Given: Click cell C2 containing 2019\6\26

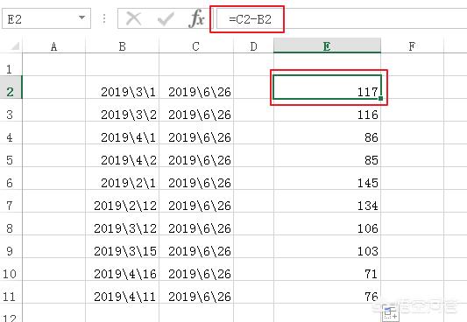Looking at the screenshot, I should [196, 87].
